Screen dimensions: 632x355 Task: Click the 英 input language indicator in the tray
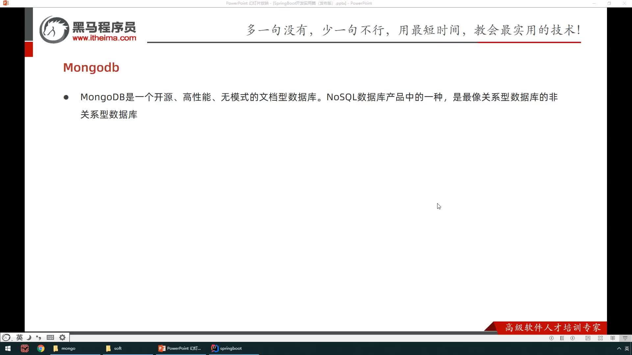click(x=627, y=348)
